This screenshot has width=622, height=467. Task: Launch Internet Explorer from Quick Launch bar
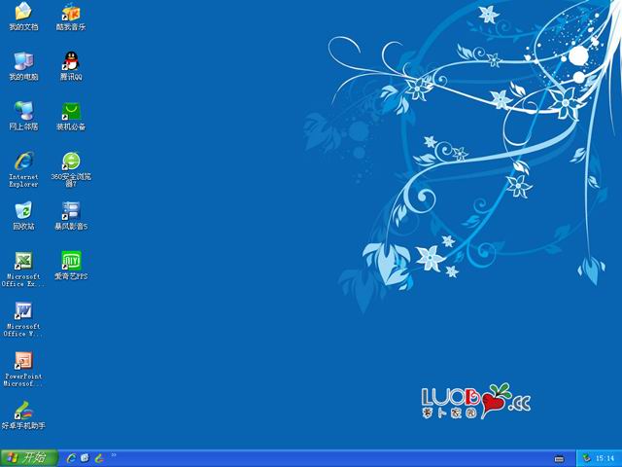coord(71,458)
